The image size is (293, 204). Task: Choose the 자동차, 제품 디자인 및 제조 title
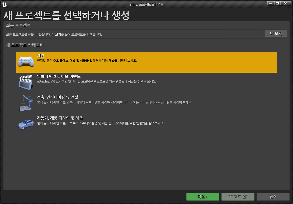[x=60, y=118]
